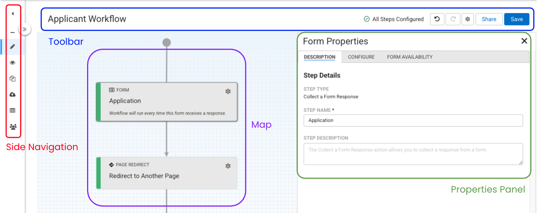Click the Step Description text area
The image size is (537, 213).
coord(413,154)
